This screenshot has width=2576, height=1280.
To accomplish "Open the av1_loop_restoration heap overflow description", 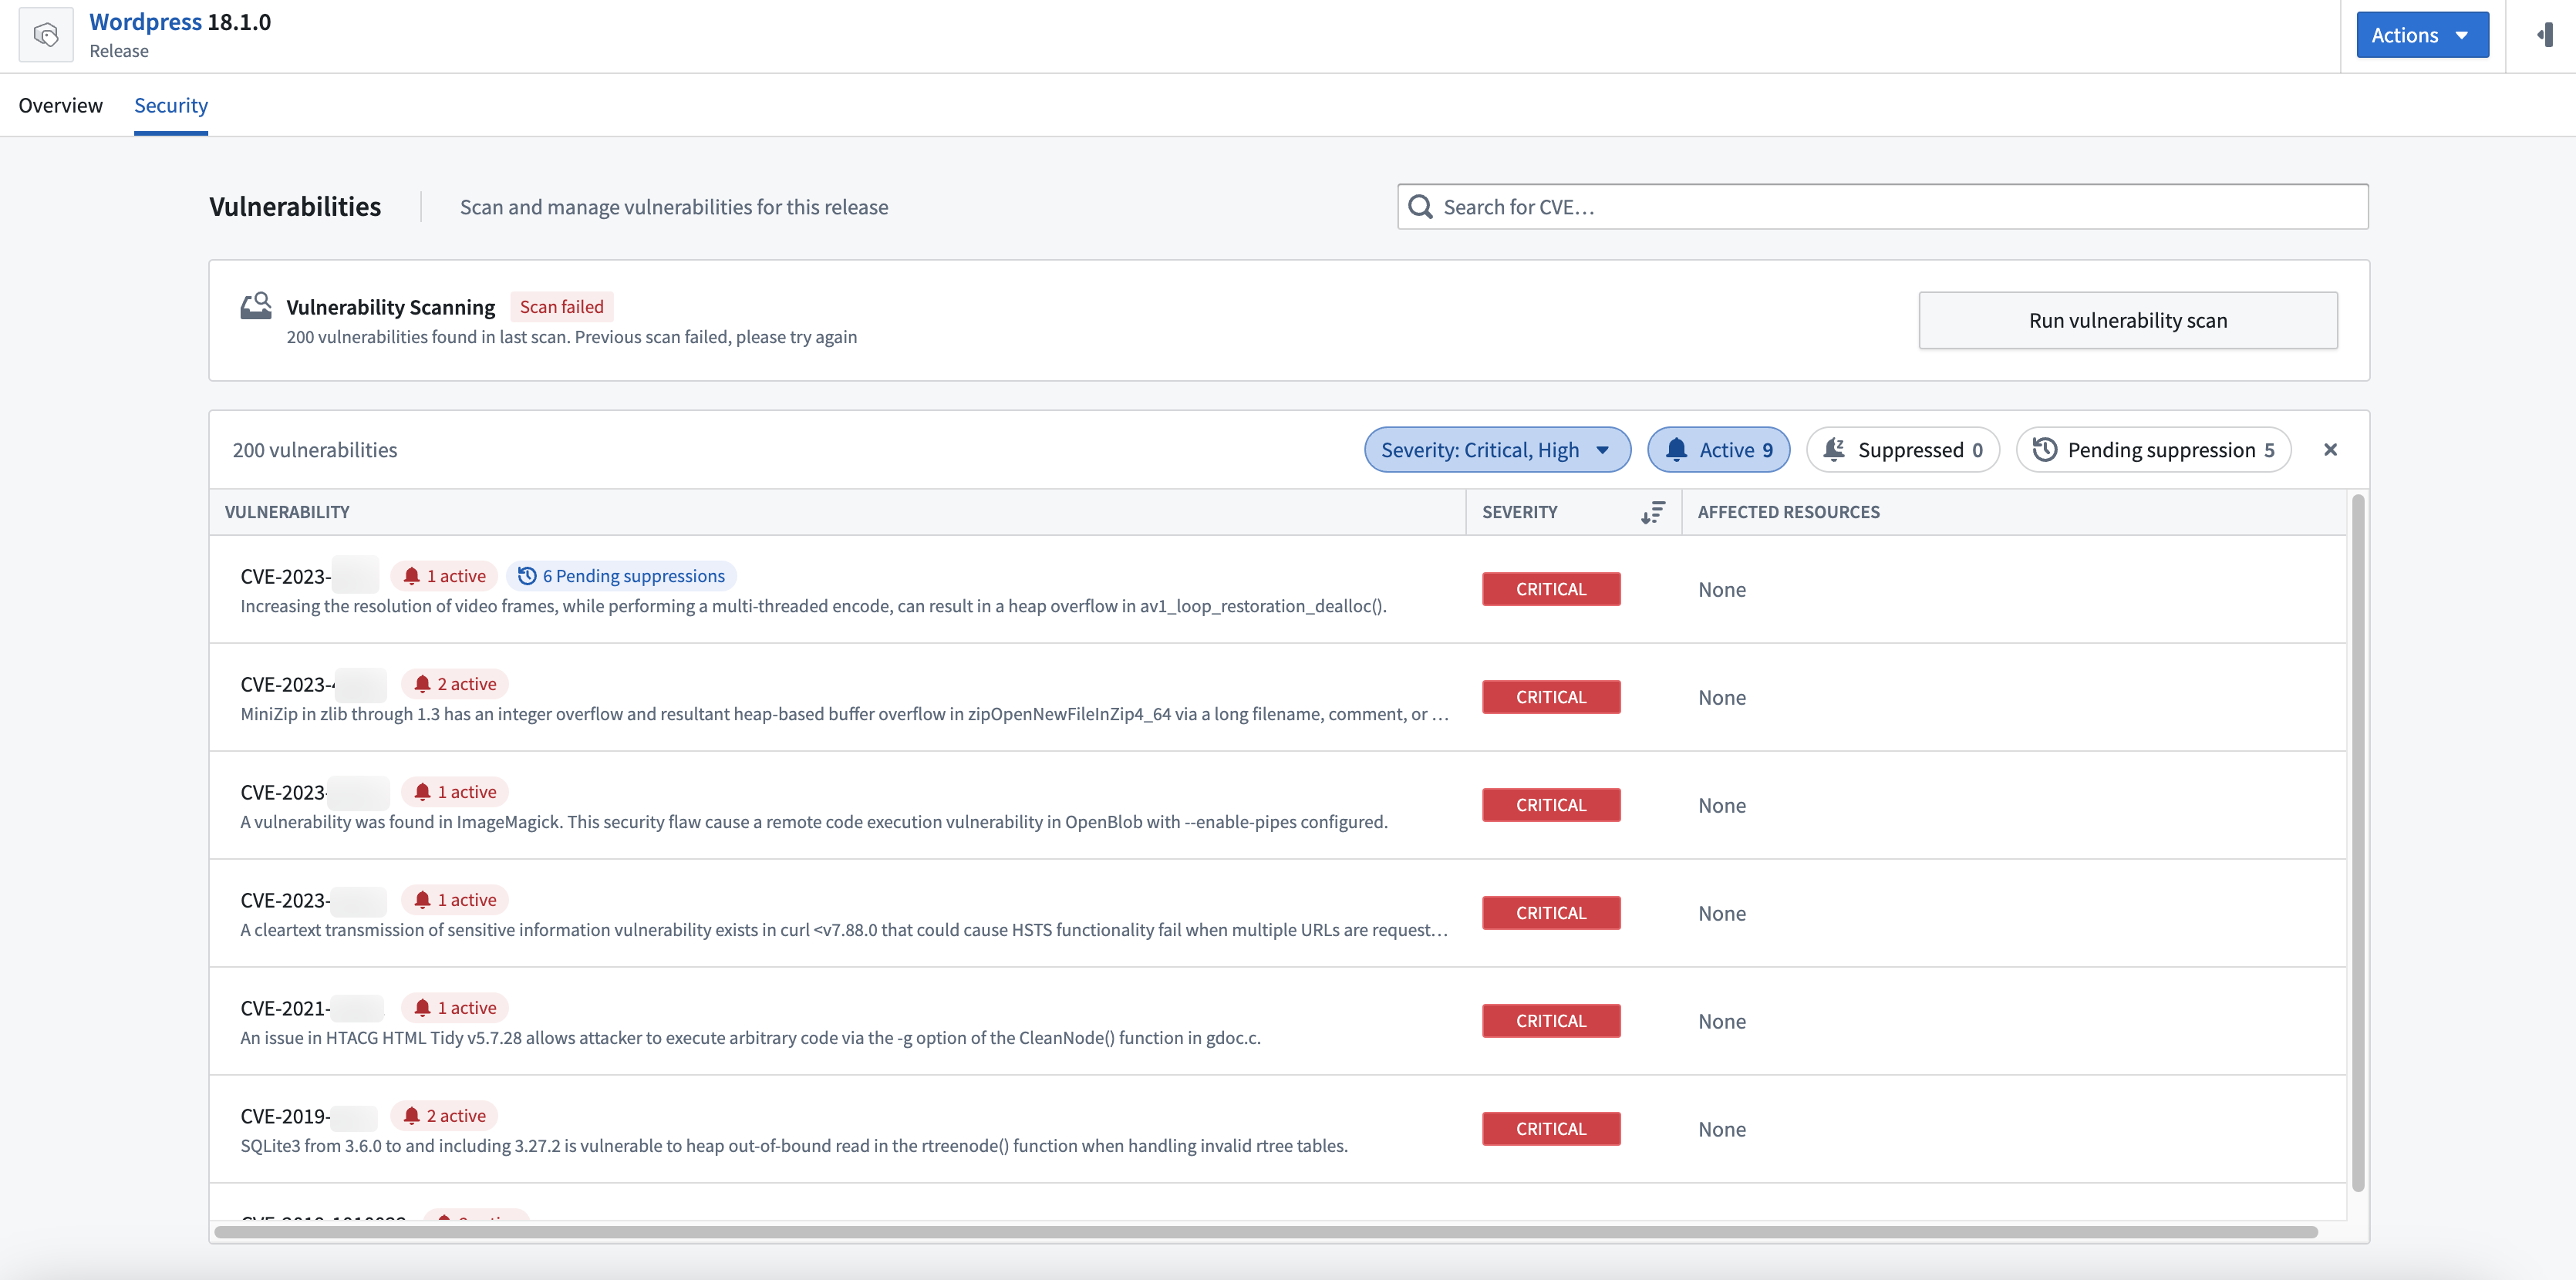I will coord(813,606).
